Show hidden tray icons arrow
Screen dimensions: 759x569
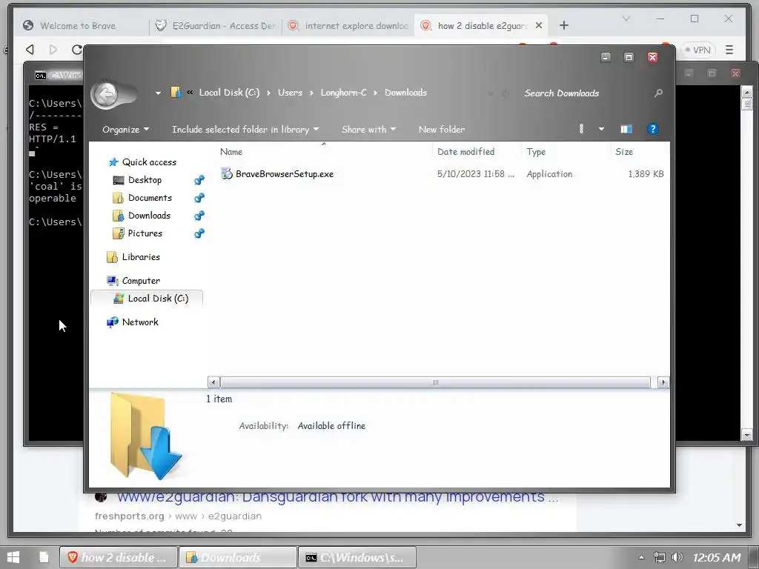(x=641, y=557)
